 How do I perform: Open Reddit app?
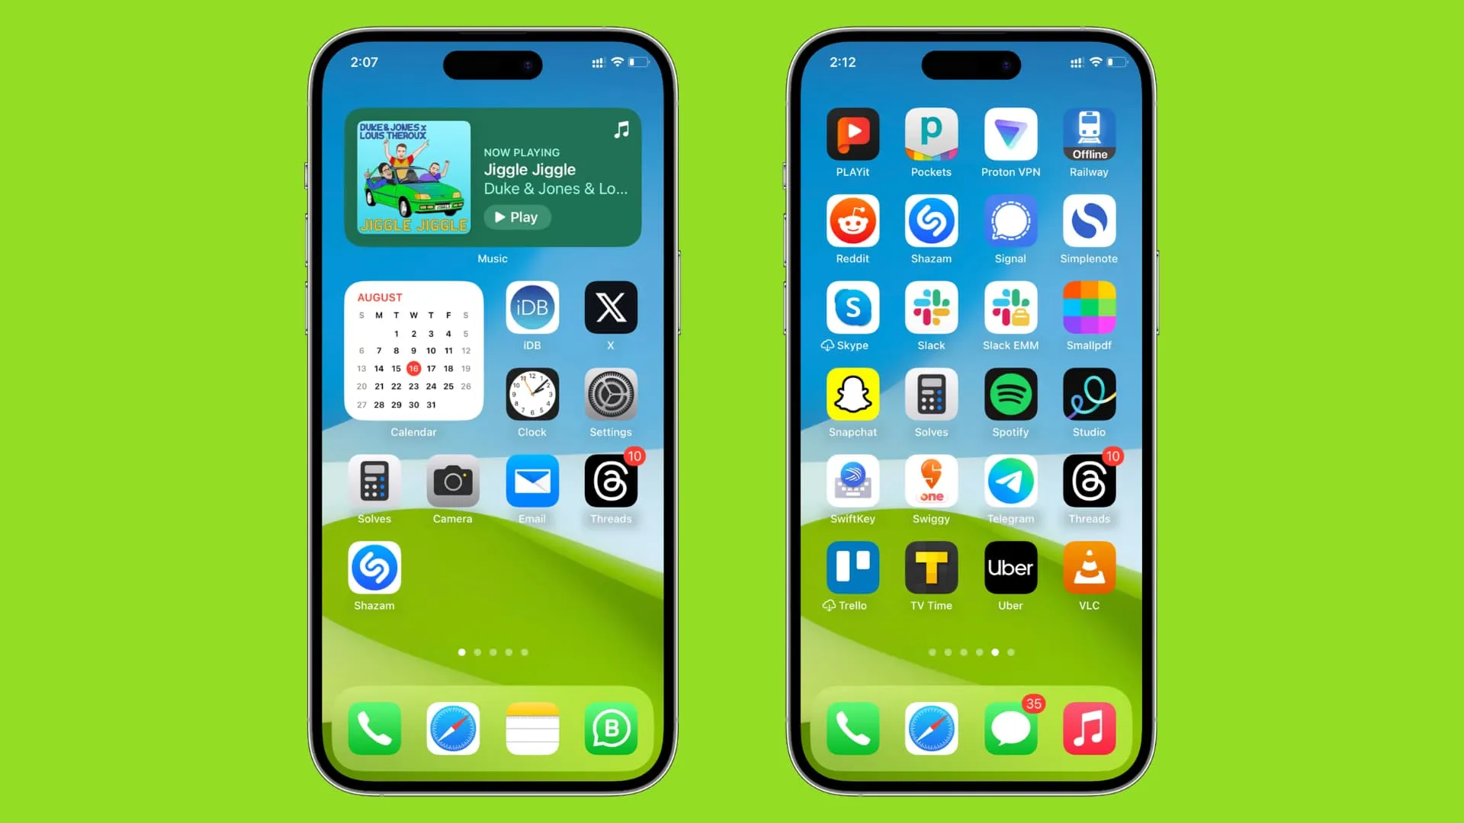coord(852,220)
